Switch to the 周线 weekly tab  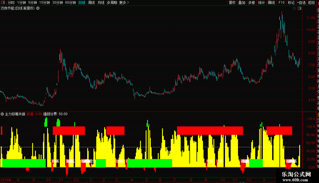tap(91, 3)
